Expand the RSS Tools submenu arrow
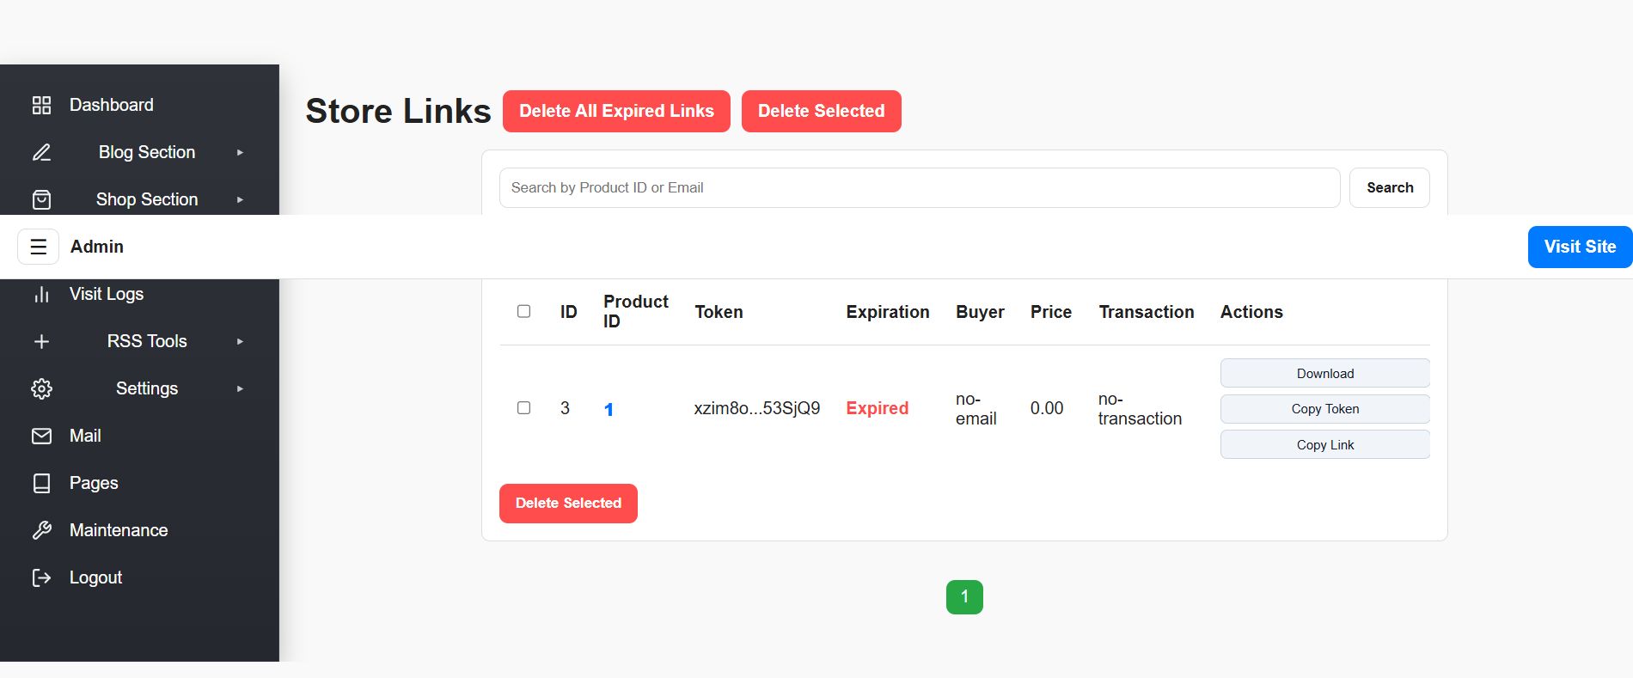The width and height of the screenshot is (1633, 678). (240, 341)
